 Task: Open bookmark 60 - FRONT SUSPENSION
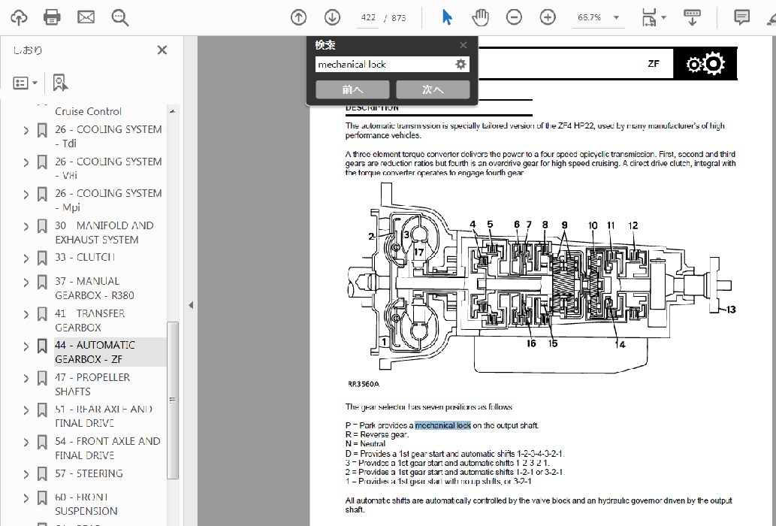point(86,503)
